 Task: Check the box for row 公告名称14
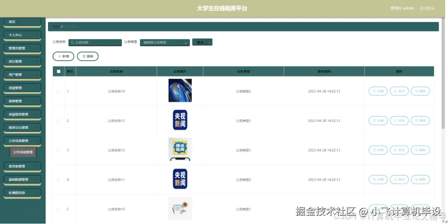(58, 91)
